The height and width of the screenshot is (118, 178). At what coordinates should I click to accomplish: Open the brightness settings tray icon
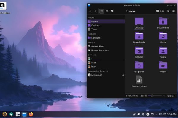coord(143,114)
